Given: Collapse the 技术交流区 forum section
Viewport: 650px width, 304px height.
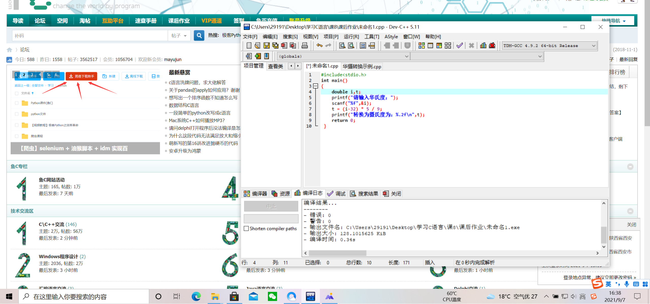Looking at the screenshot, I should click(630, 211).
